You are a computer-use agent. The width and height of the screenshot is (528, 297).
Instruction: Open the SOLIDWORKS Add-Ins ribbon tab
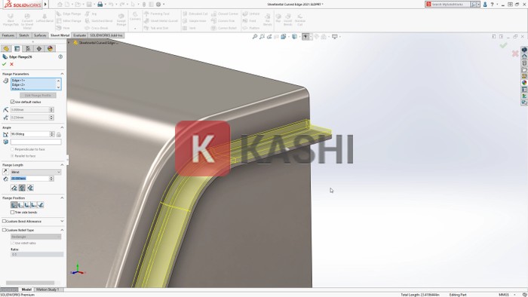[x=106, y=35]
